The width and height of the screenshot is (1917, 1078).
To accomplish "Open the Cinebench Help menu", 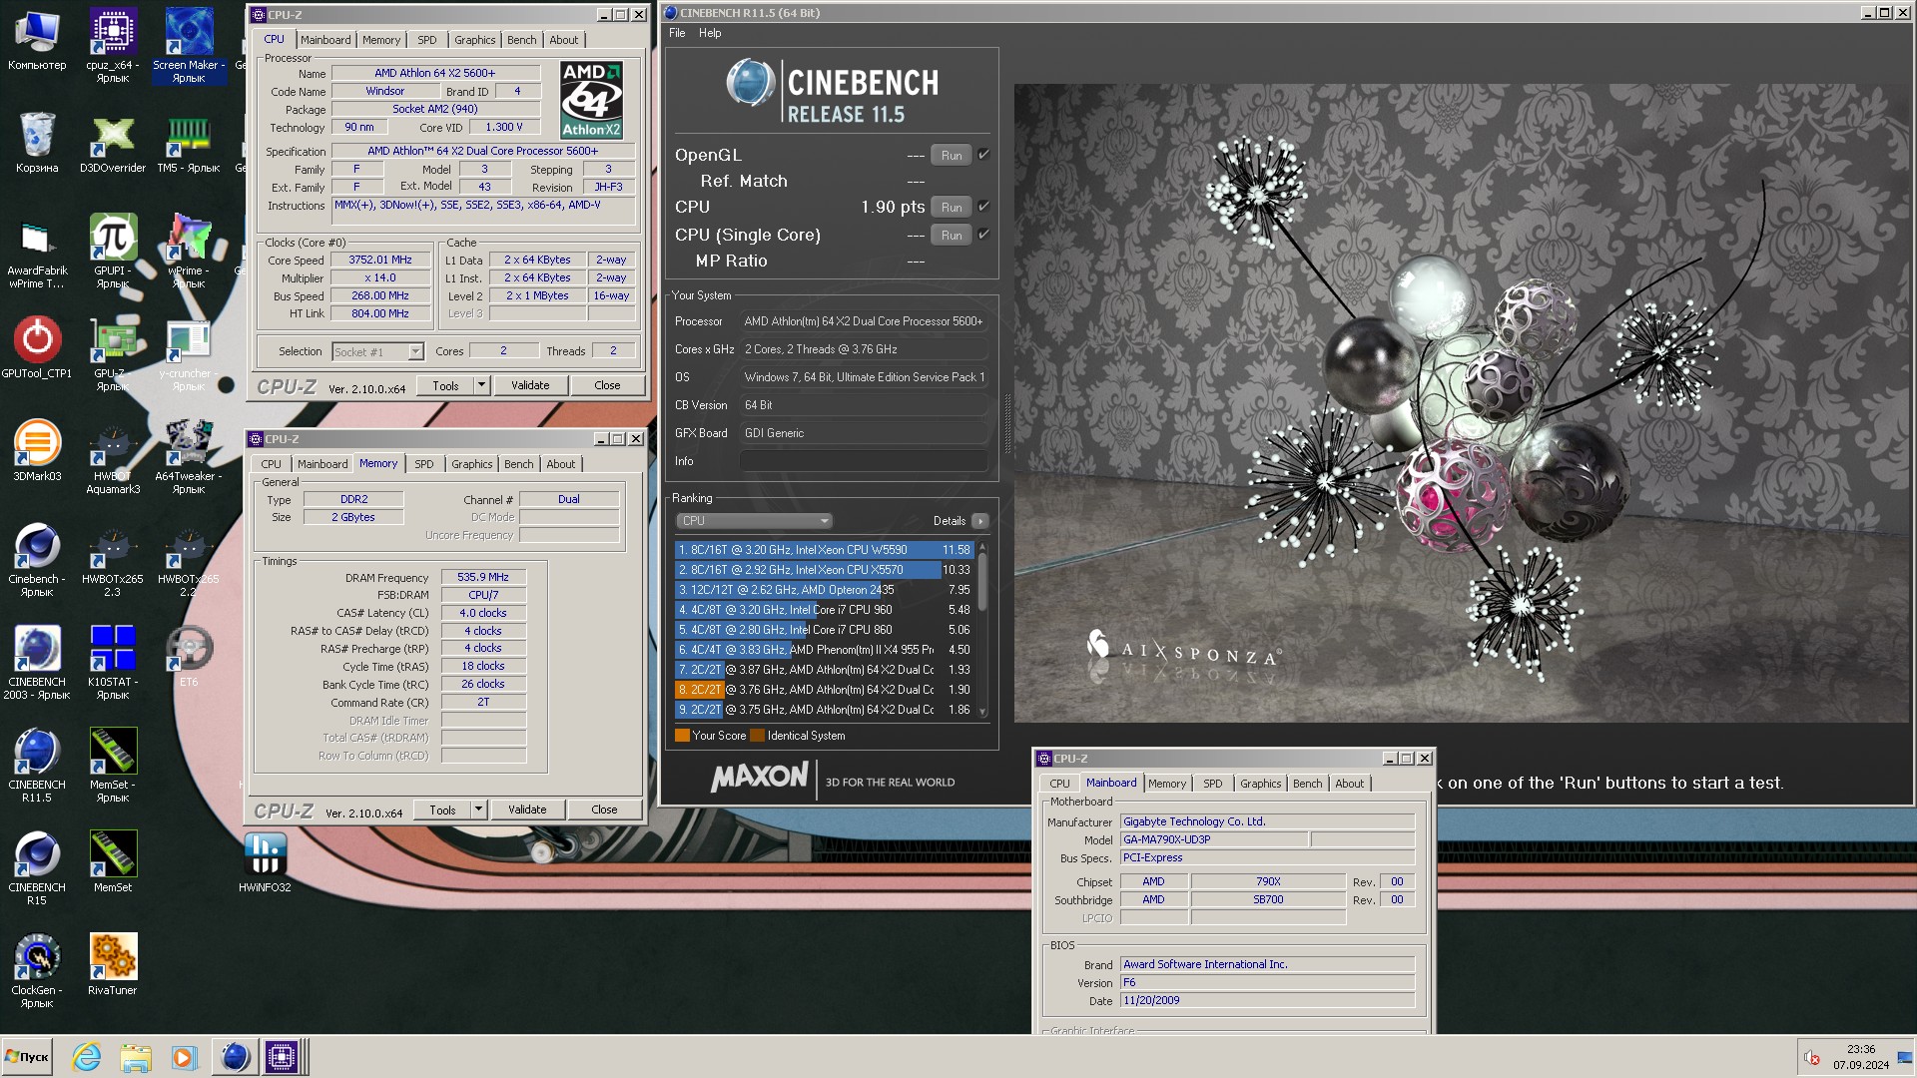I will [710, 33].
